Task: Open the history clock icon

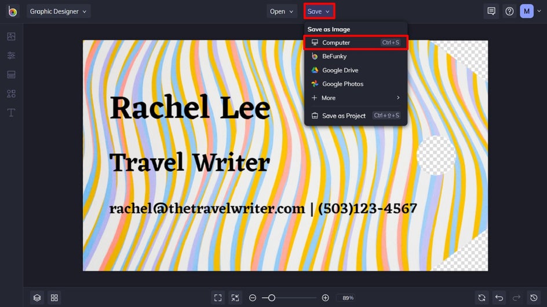Action: tap(534, 298)
